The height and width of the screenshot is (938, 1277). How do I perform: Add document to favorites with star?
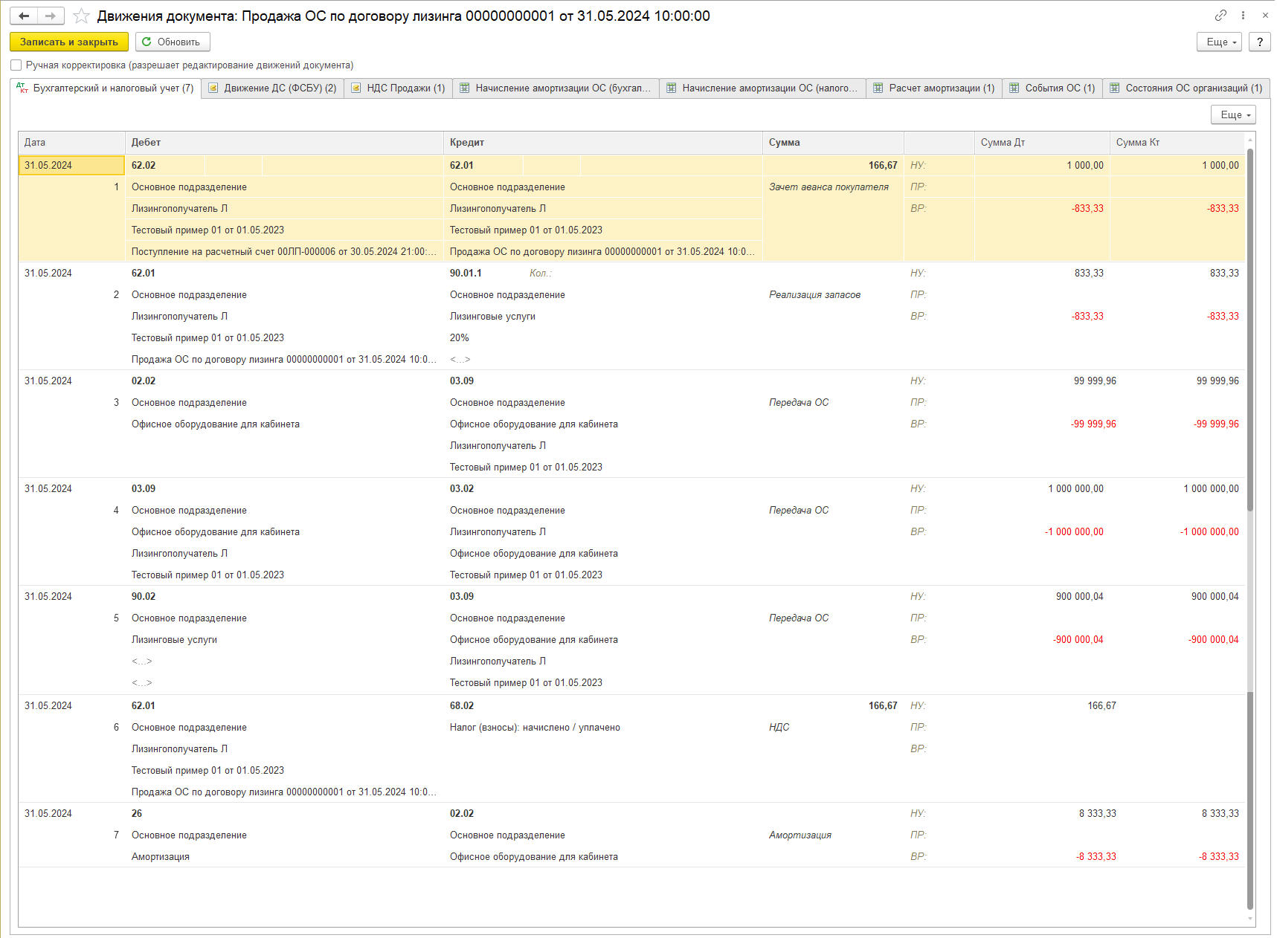(x=81, y=16)
